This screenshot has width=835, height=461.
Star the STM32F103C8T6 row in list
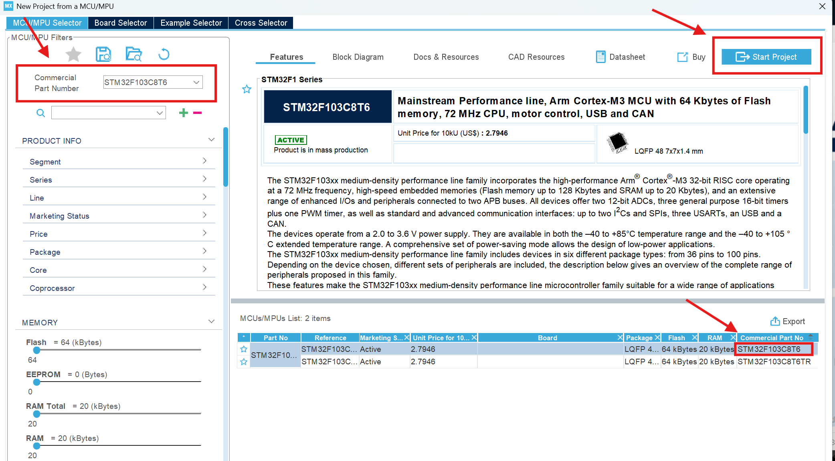[243, 349]
